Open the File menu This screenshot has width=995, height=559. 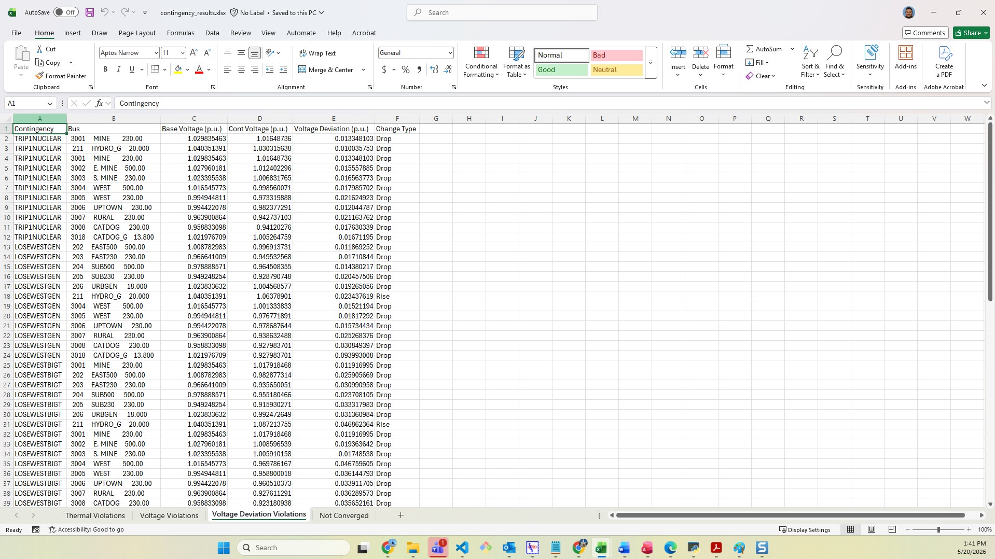(x=16, y=33)
